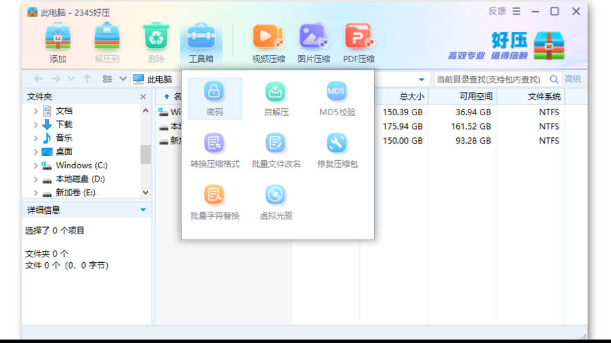
Task: Select the 密码 password tool
Action: (x=215, y=99)
